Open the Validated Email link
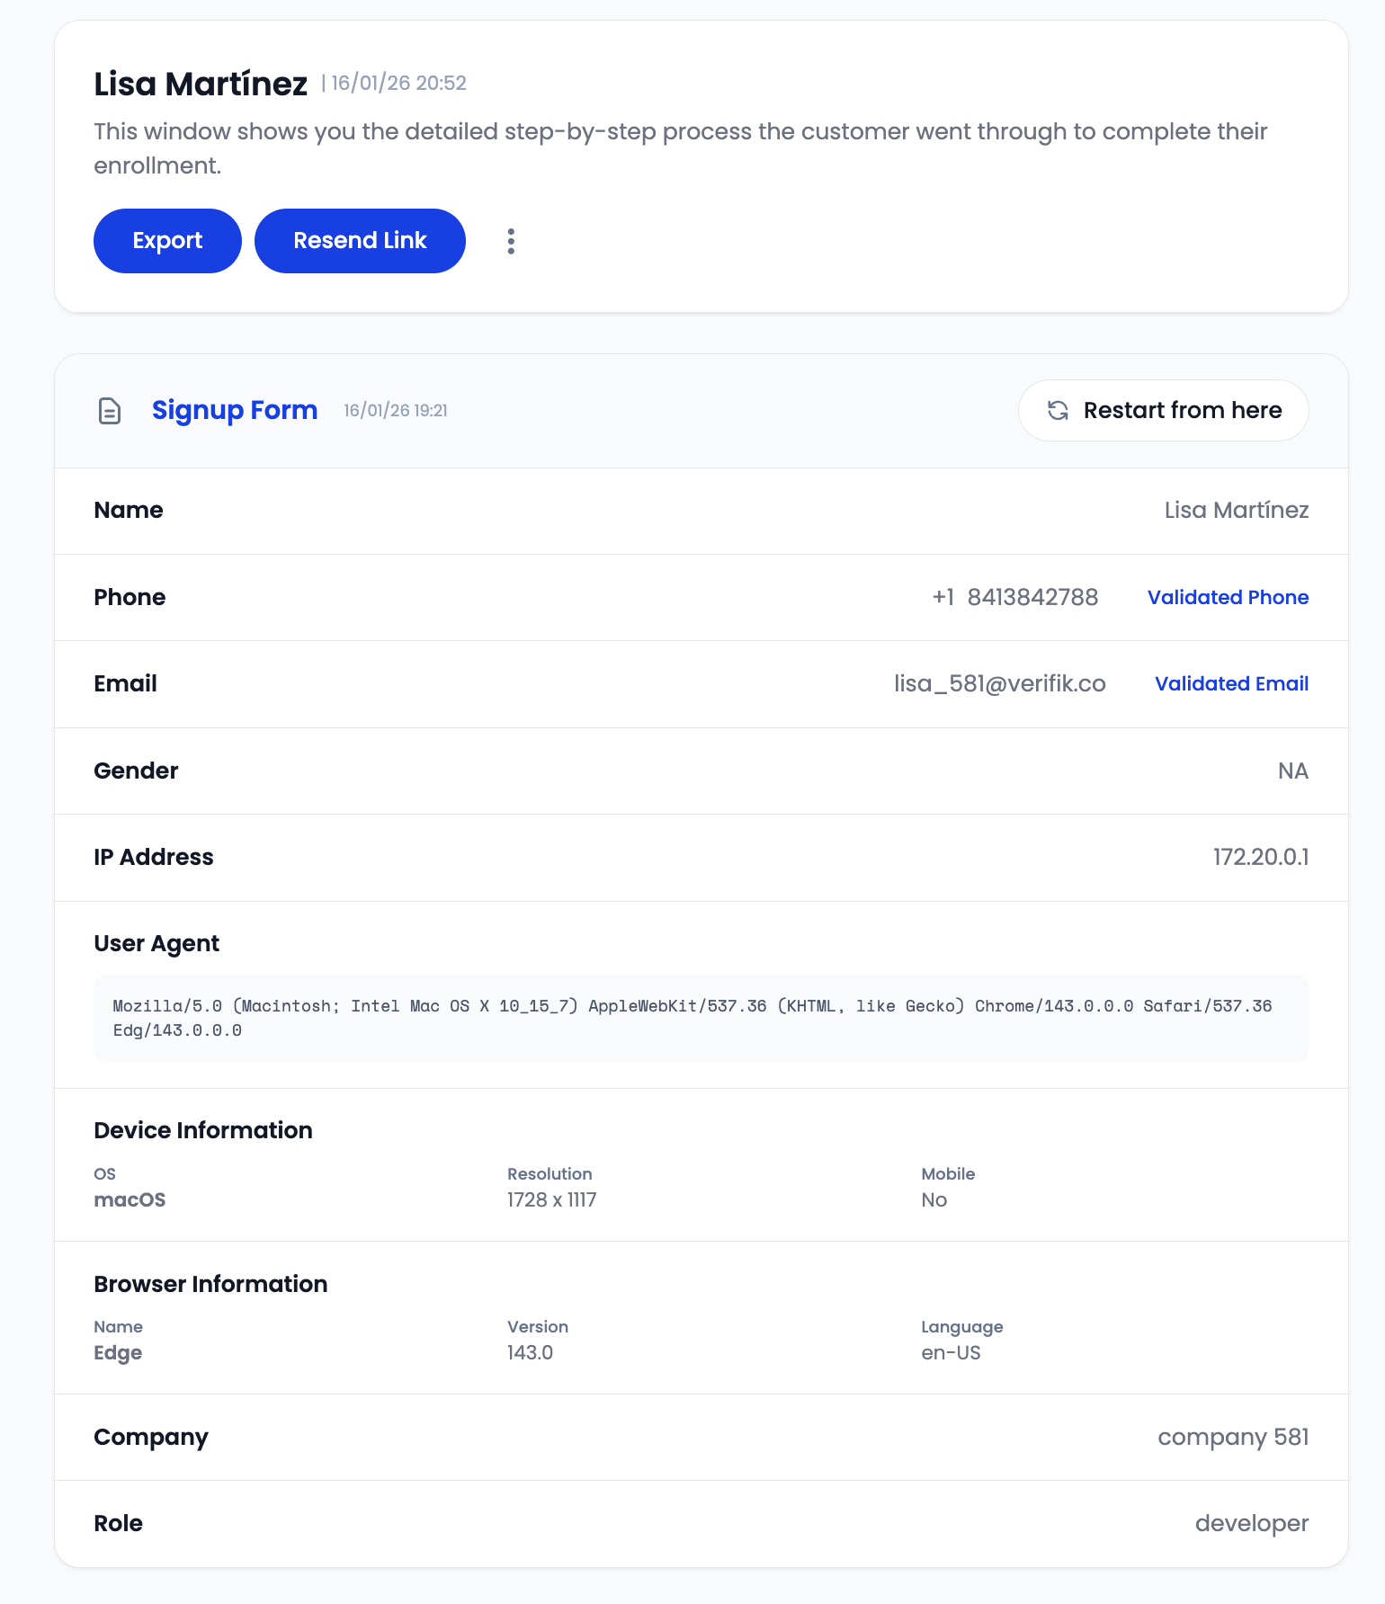This screenshot has width=1385, height=1604. click(1231, 684)
